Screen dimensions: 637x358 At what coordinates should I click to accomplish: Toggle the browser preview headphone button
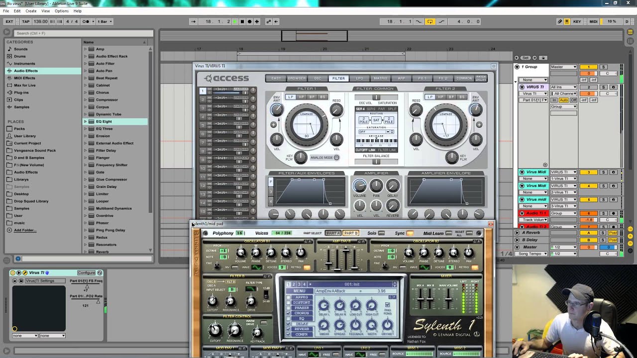pyautogui.click(x=18, y=259)
